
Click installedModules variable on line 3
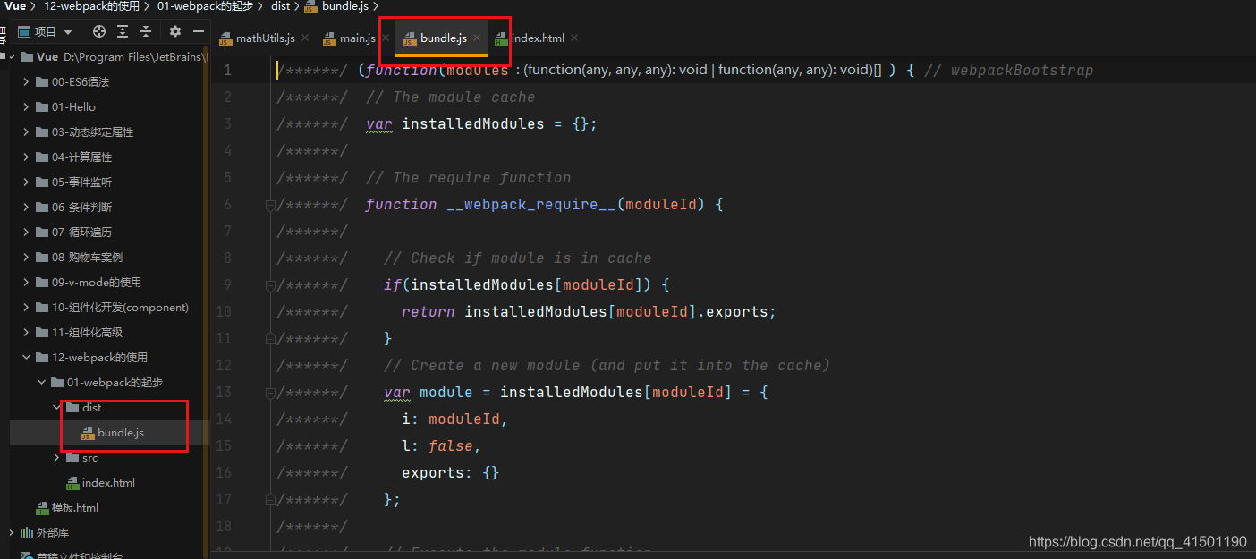(x=472, y=123)
